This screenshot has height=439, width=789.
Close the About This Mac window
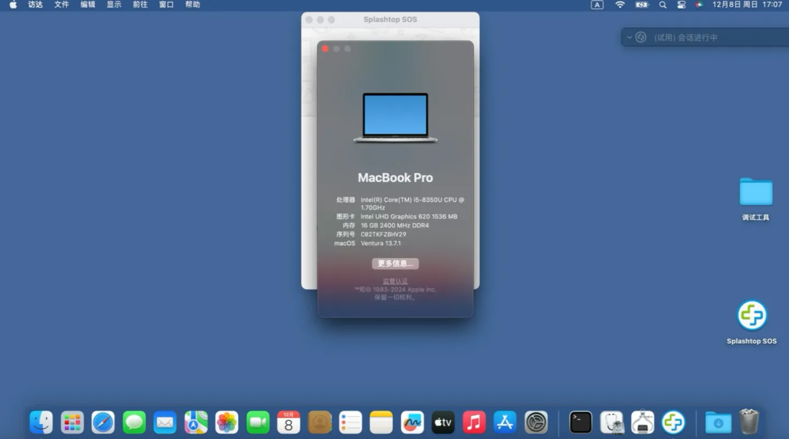325,49
